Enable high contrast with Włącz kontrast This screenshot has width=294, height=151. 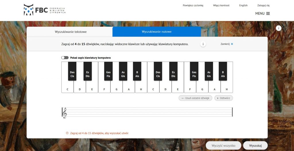coord(221,5)
